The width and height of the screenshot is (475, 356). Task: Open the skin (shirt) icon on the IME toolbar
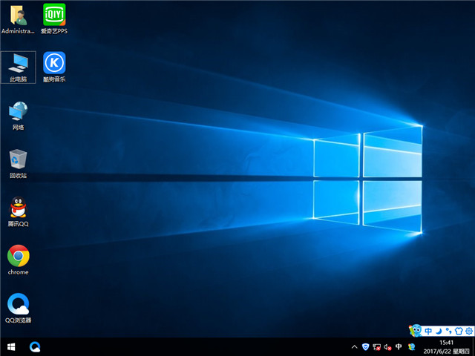(459, 332)
